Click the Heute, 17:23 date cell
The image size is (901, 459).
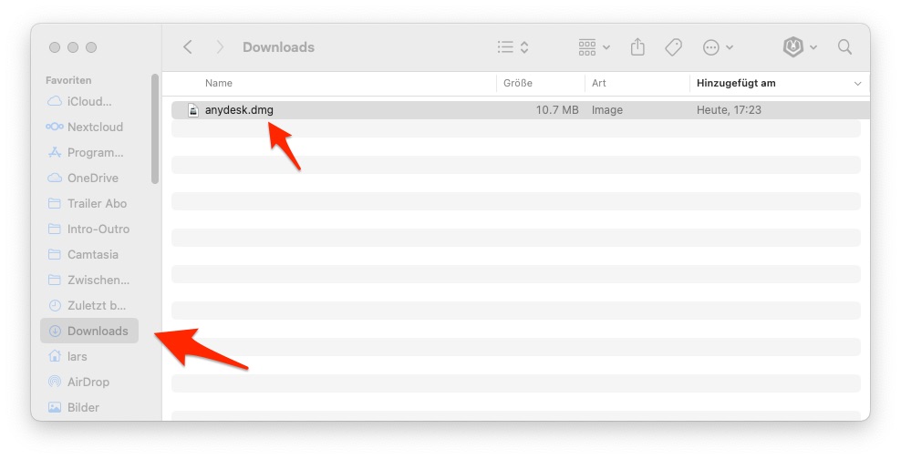729,109
